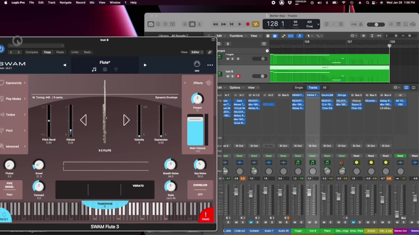Disable record on Inst 8 track header
This screenshot has height=235, width=419.
[238, 76]
